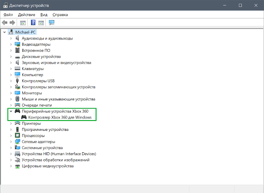Click the blue Help question mark icon
The image size is (264, 193).
(33, 22)
